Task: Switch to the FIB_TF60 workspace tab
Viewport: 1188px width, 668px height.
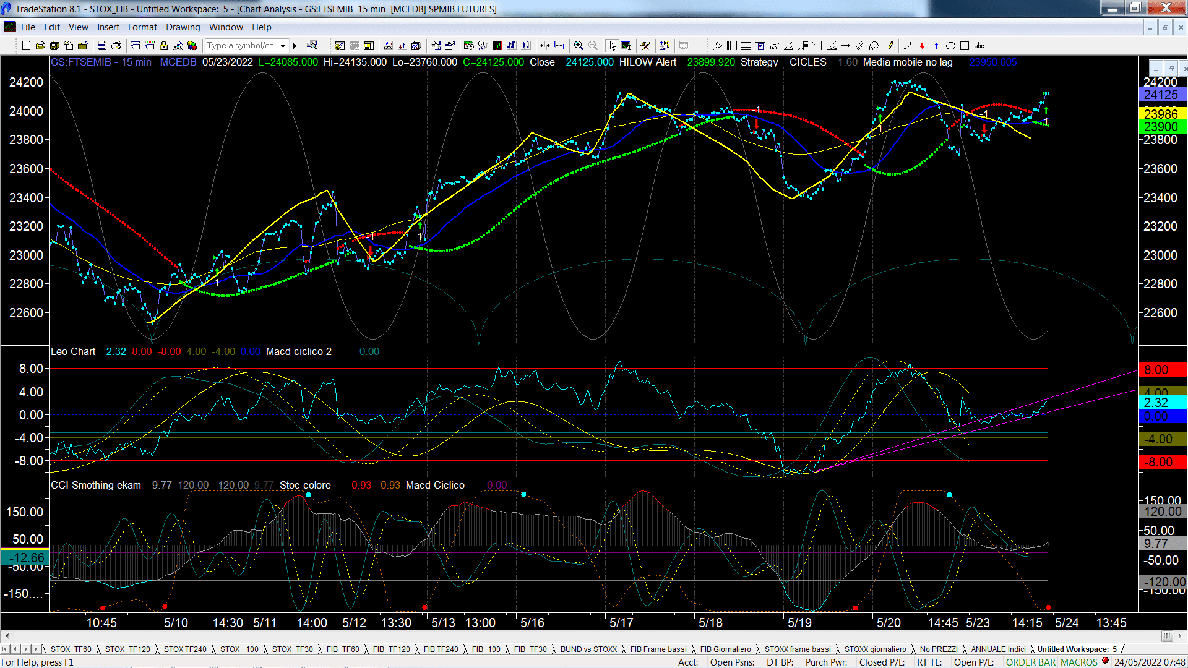Action: click(x=343, y=649)
